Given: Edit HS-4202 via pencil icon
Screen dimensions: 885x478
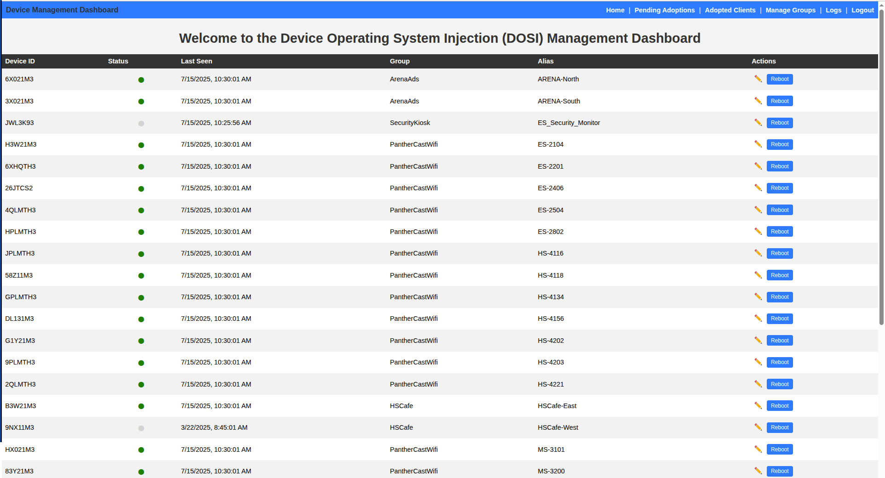Looking at the screenshot, I should tap(758, 340).
